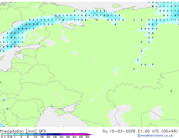This screenshot has width=179, height=138.
Task: Pick the 20–25 mm legend color swatch
Action: click(x=50, y=134)
